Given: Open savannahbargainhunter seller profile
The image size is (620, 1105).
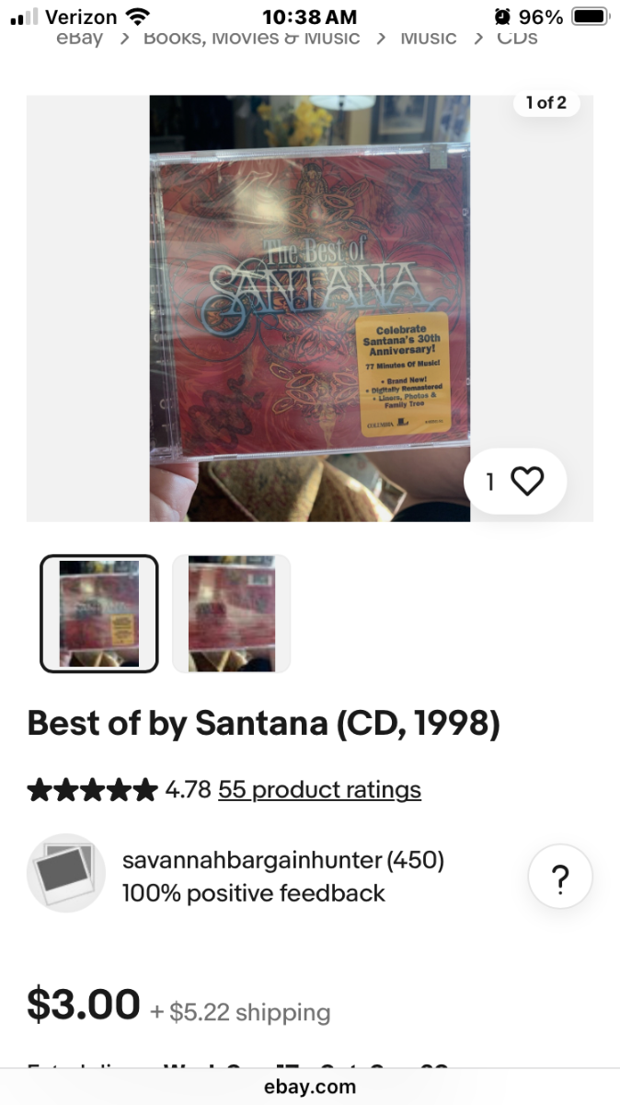Looking at the screenshot, I should pos(251,861).
